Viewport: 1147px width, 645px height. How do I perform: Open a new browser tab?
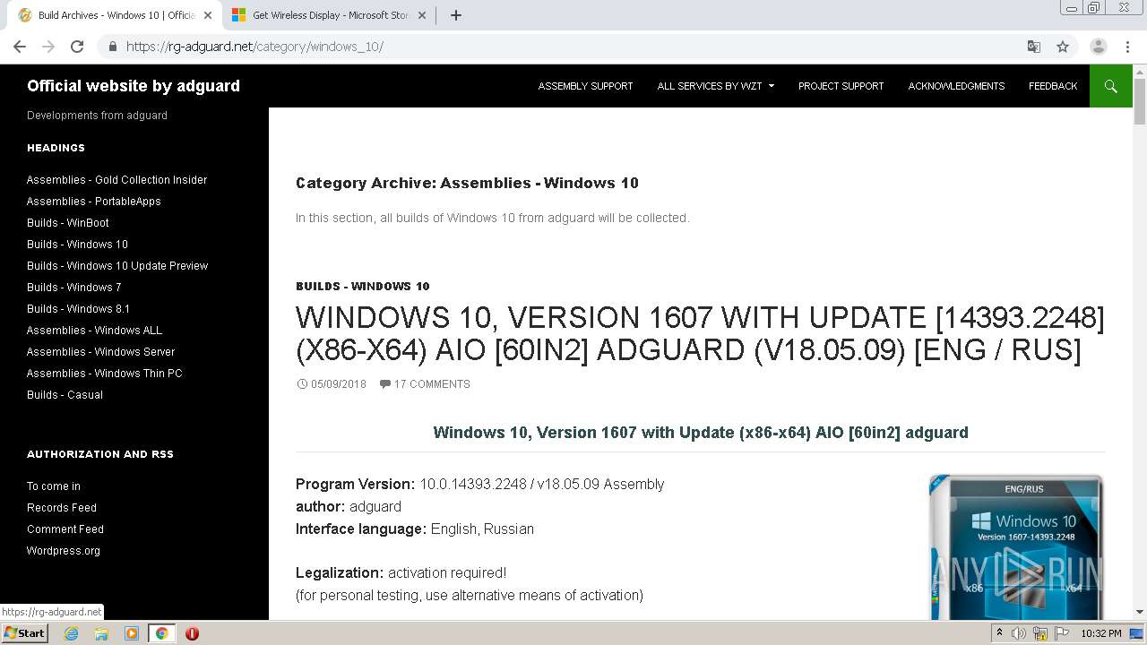(x=455, y=15)
